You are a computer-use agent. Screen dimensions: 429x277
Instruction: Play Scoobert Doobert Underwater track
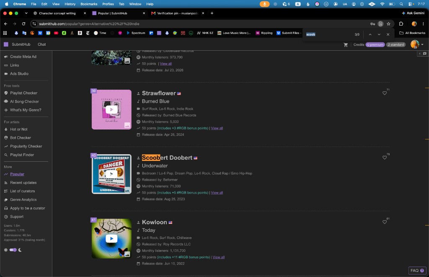pyautogui.click(x=111, y=174)
